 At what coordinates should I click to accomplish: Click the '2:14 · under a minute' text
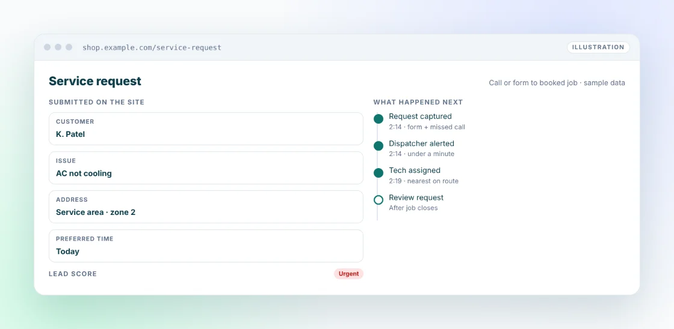pyautogui.click(x=421, y=154)
